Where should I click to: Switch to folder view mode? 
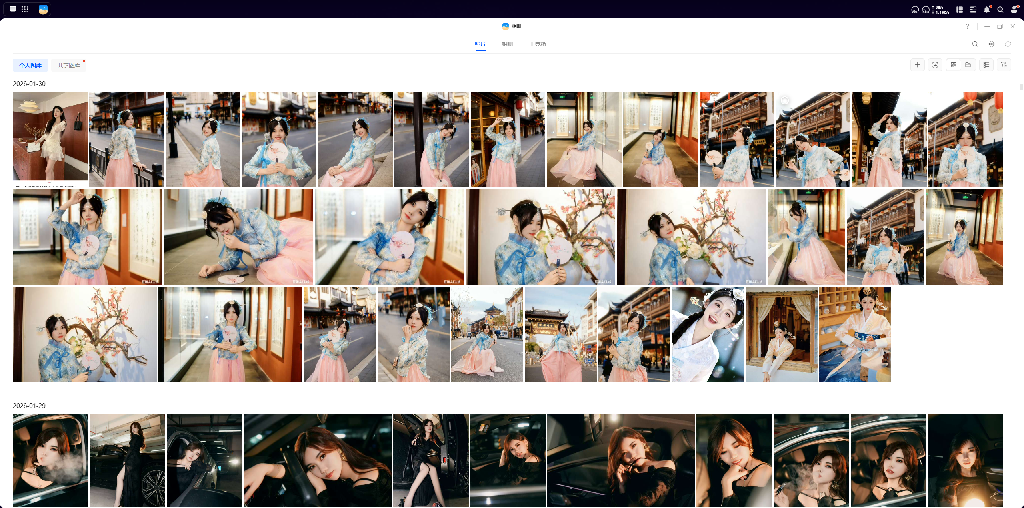[968, 65]
